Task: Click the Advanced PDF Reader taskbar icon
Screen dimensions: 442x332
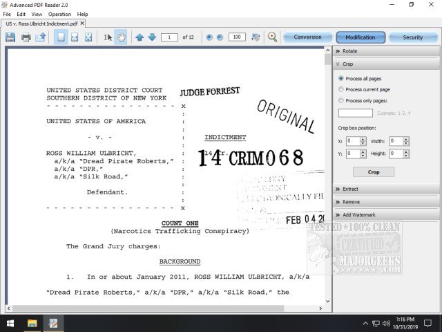Action: pos(53,323)
